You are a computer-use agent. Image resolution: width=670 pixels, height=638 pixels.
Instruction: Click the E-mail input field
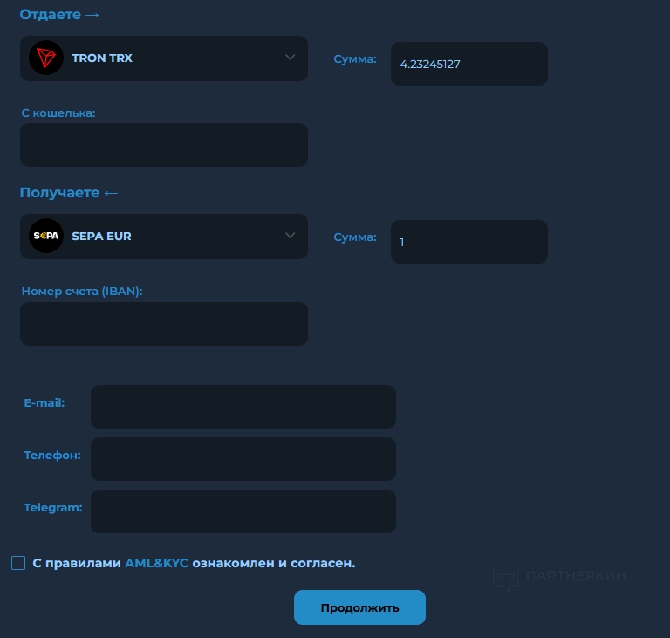243,407
